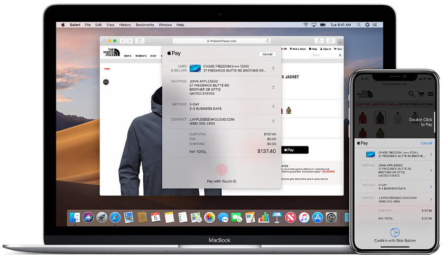This screenshot has height=255, width=444.
Task: Add a new Safari tab
Action: [340, 42]
